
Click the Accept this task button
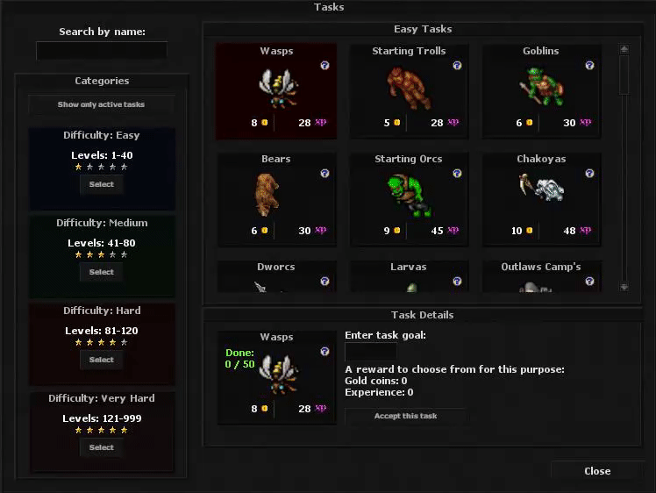pyautogui.click(x=405, y=416)
